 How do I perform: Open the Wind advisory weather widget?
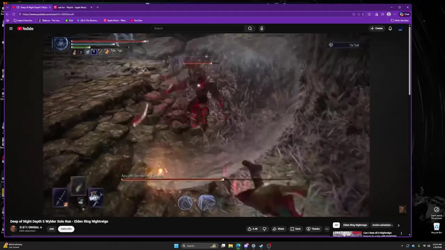tap(13, 245)
